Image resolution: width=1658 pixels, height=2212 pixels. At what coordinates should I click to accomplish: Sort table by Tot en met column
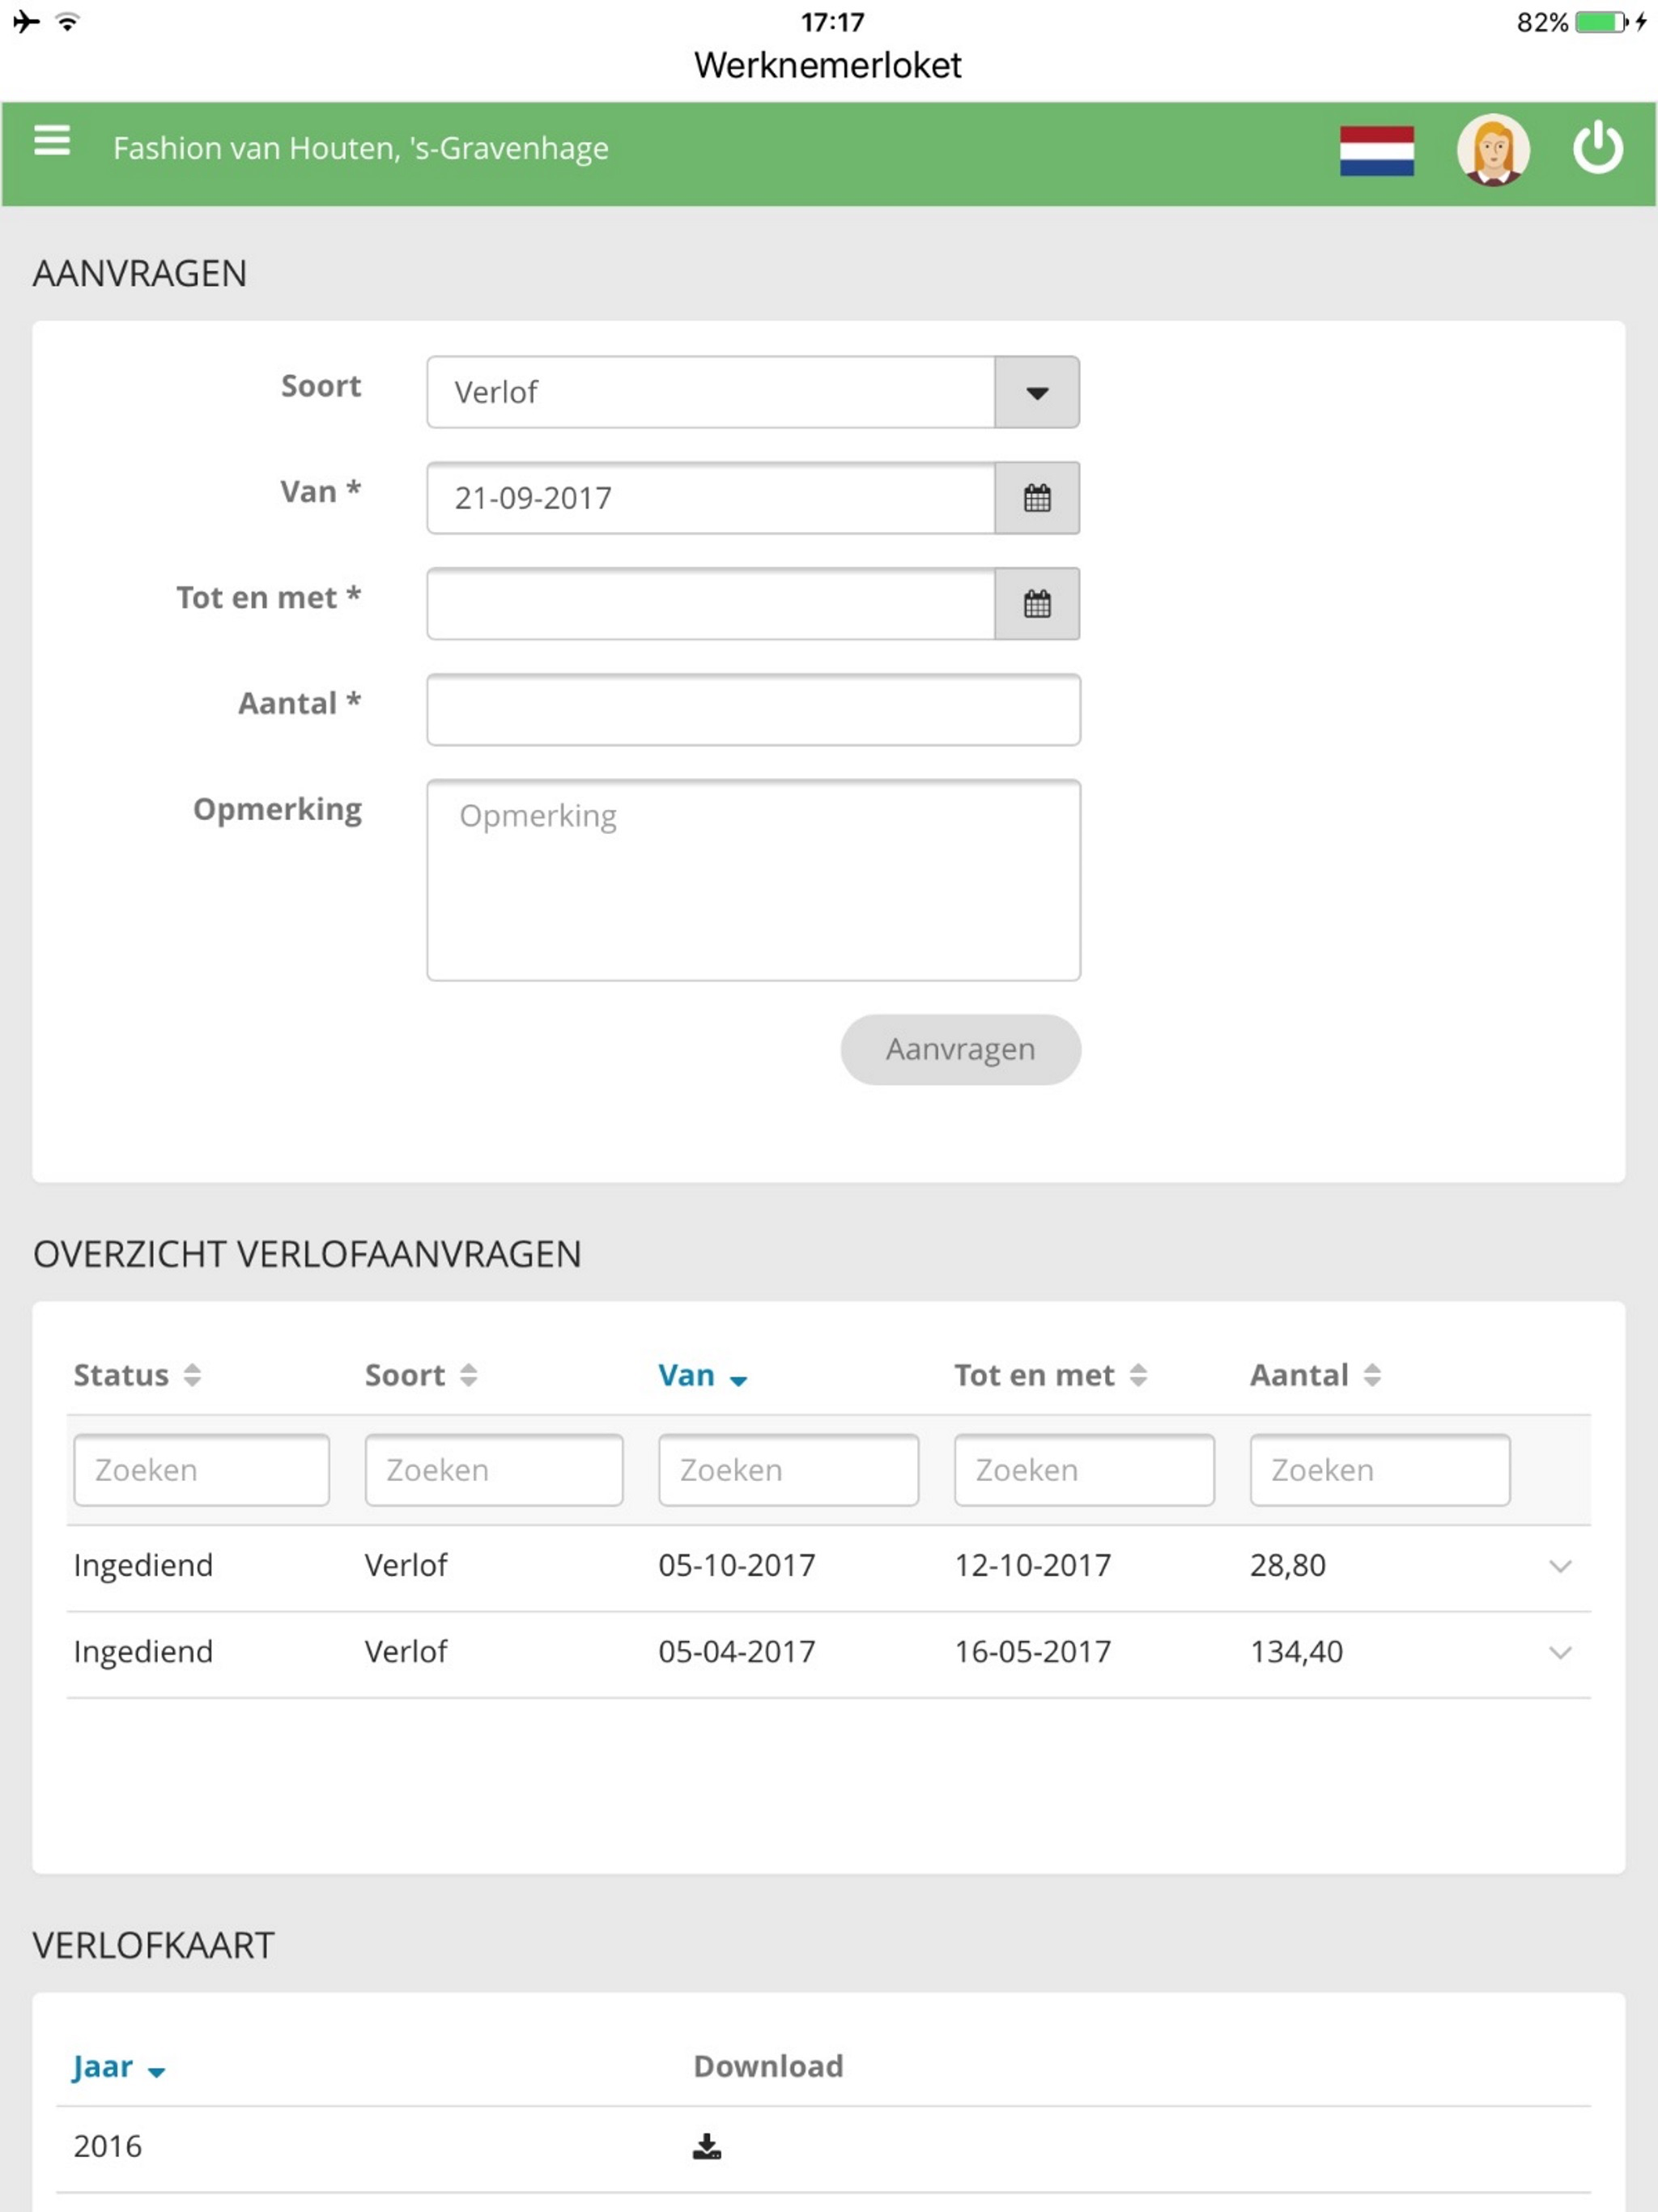point(1050,1375)
